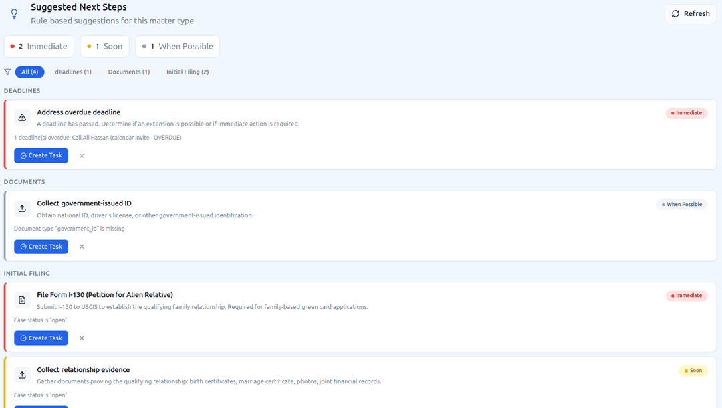This screenshot has height=408, width=722.
Task: Open Collect relationship evidence title
Action: pyautogui.click(x=84, y=370)
